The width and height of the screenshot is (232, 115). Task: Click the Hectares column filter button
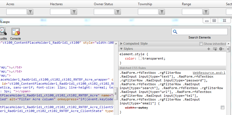click(x=74, y=12)
